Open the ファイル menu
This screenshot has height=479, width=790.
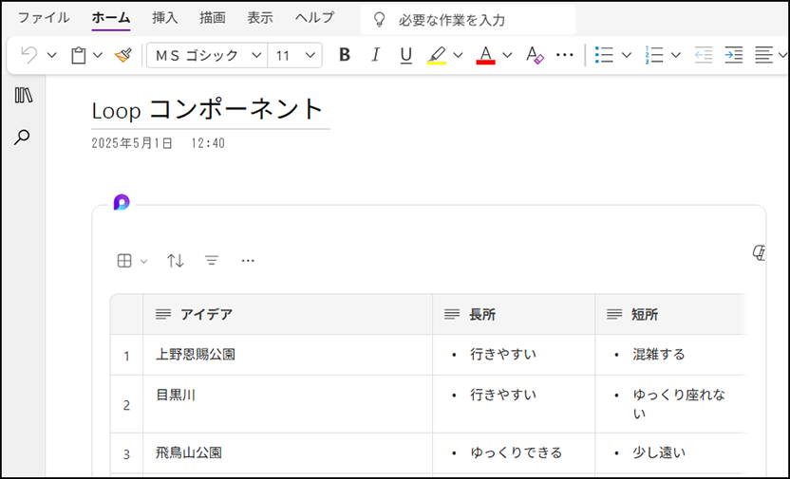click(44, 18)
